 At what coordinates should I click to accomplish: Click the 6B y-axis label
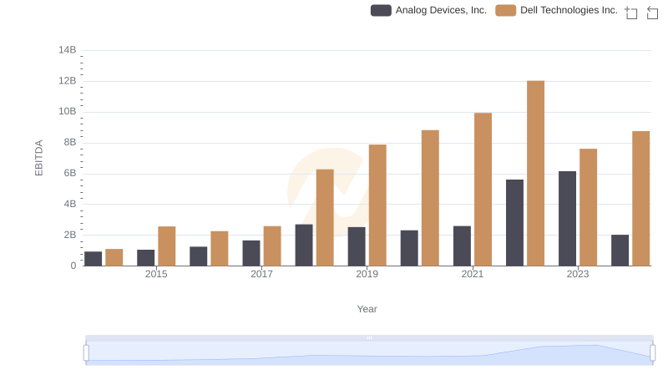tap(70, 174)
